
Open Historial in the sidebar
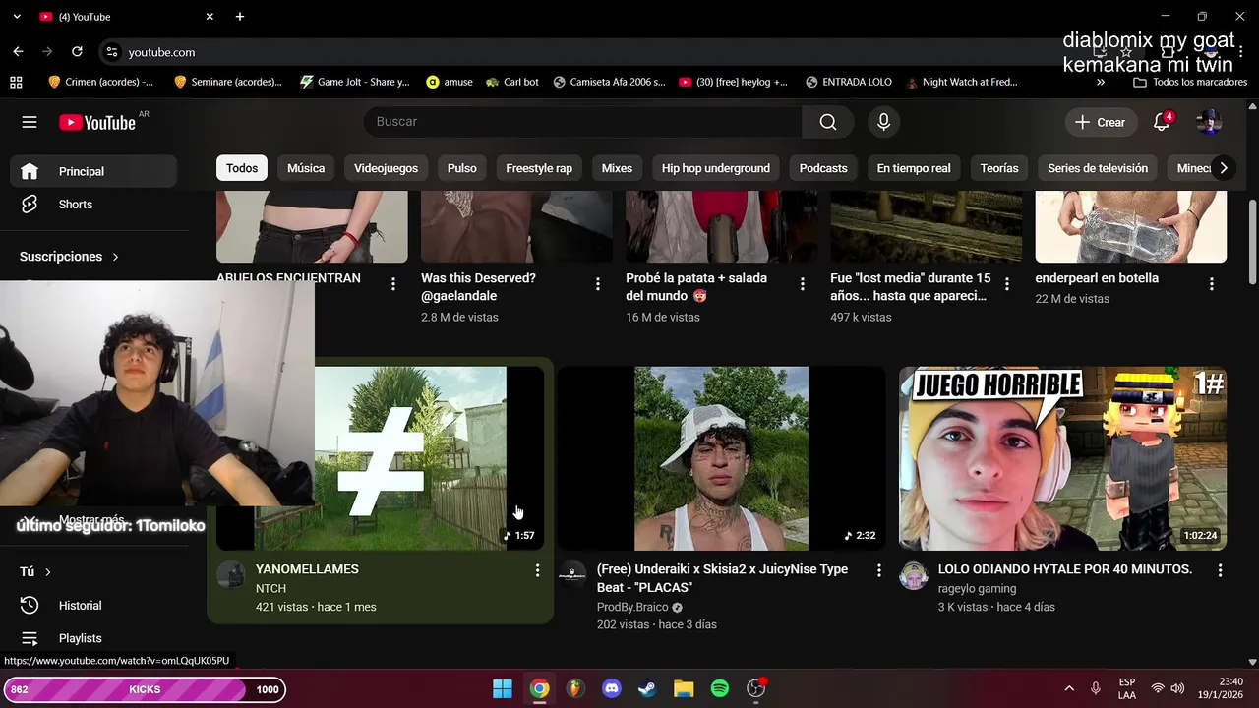pyautogui.click(x=93, y=606)
